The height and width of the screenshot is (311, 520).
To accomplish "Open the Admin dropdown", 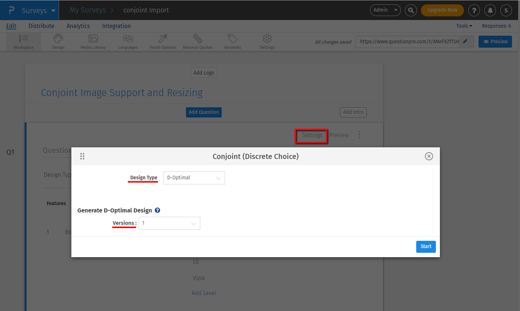I will pyautogui.click(x=385, y=10).
